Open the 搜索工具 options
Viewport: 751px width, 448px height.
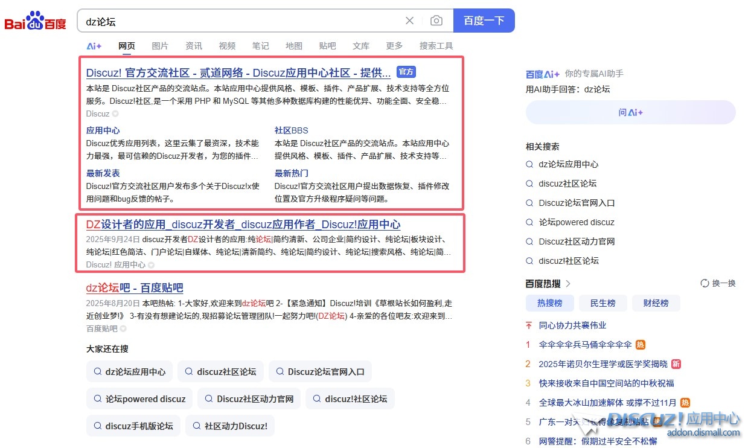point(436,46)
